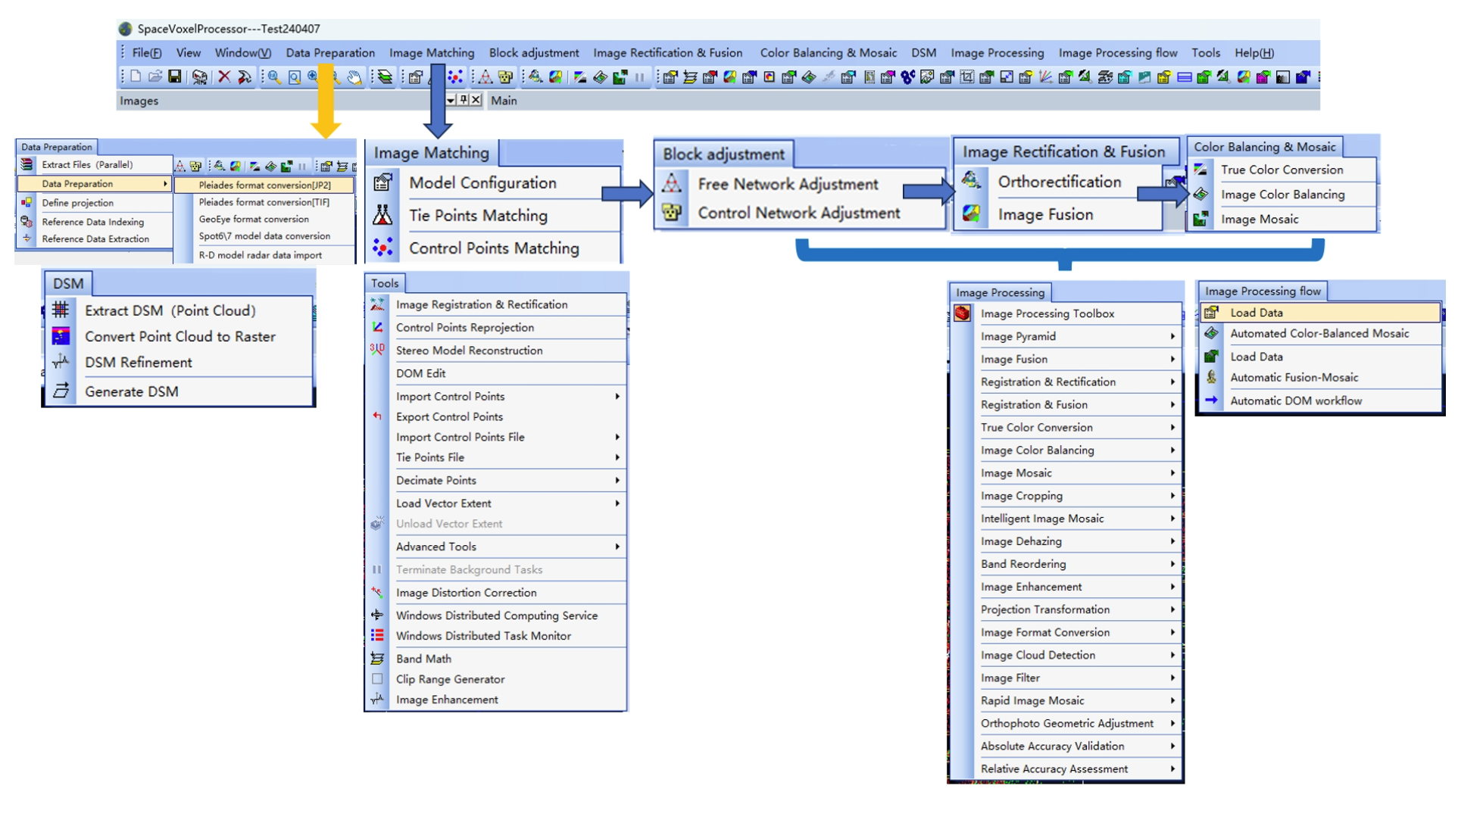Select Pleiades format conversion[JP2] entry
The image size is (1458, 826).
coord(264,185)
